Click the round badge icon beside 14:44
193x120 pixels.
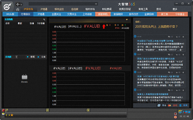[135, 36]
